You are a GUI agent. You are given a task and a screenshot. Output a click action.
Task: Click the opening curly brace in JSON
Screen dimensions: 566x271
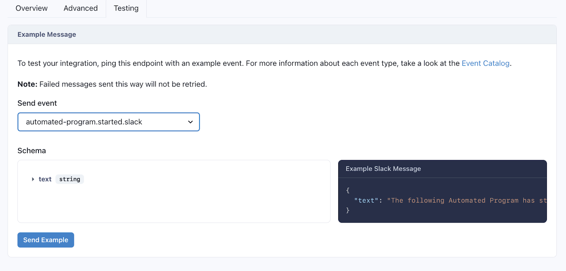point(348,190)
